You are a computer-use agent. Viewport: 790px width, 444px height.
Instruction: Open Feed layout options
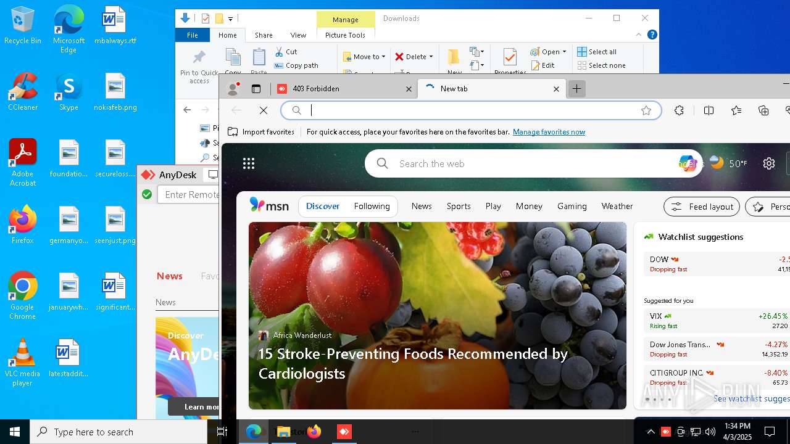point(702,207)
